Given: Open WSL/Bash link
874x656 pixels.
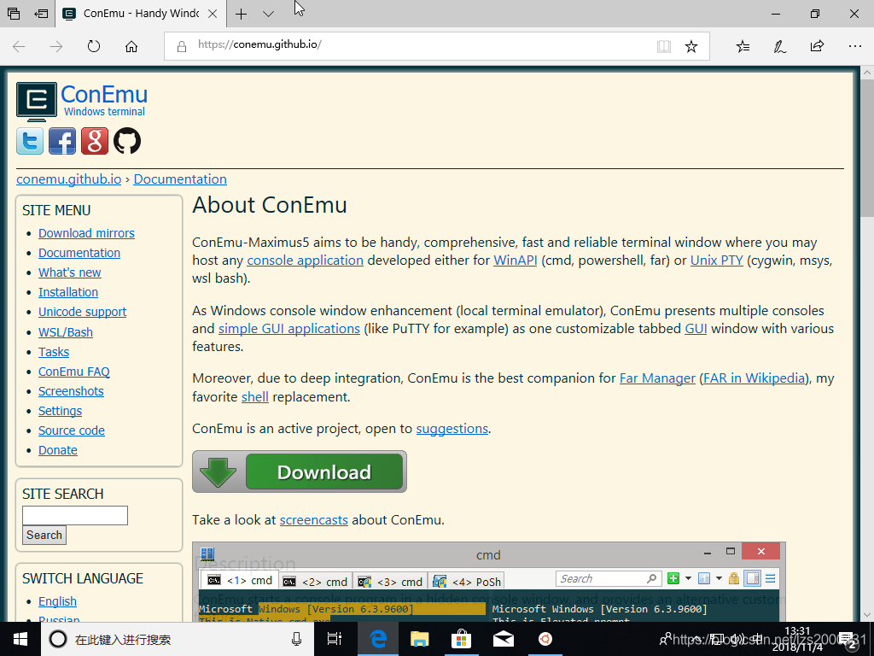Looking at the screenshot, I should coord(66,332).
